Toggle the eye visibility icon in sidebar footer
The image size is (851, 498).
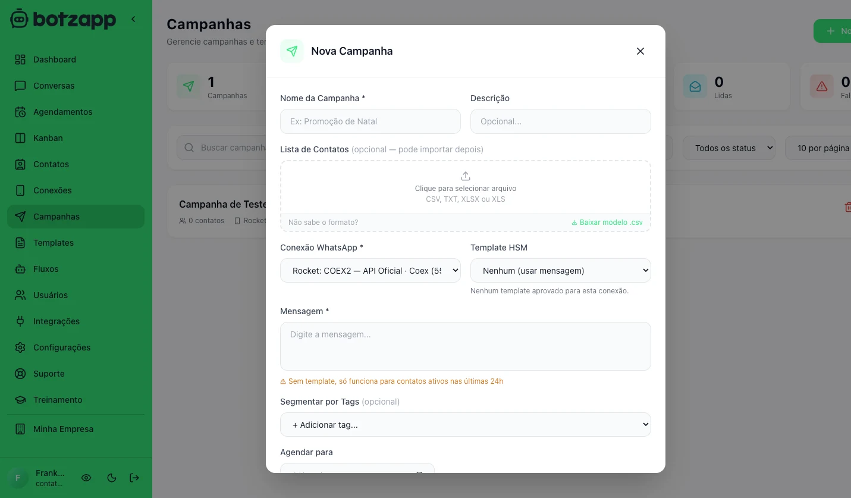[86, 478]
